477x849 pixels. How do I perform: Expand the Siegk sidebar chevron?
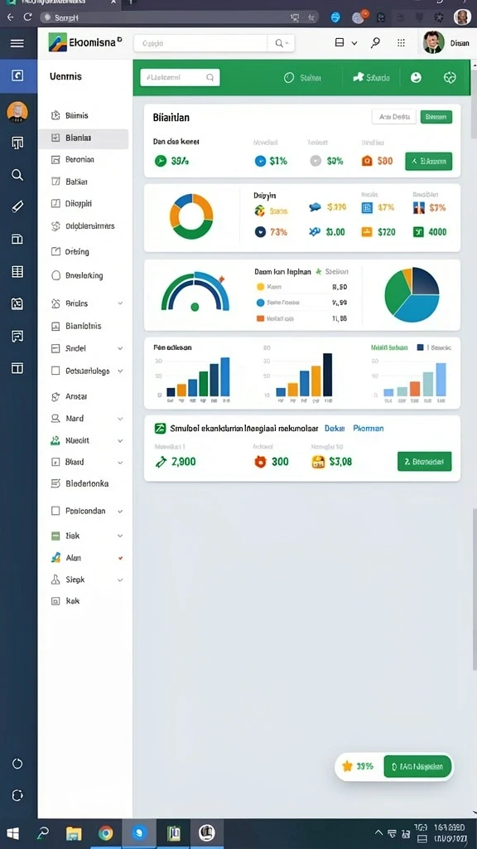[x=120, y=580]
